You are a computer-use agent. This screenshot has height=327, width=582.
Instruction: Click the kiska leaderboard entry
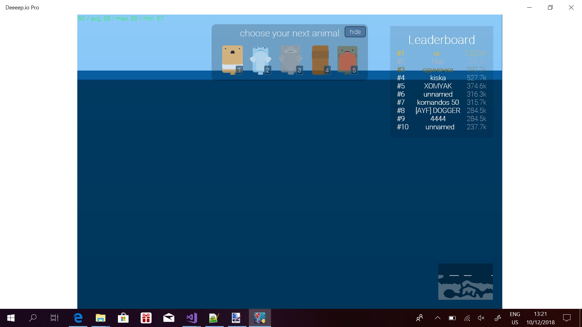(438, 78)
